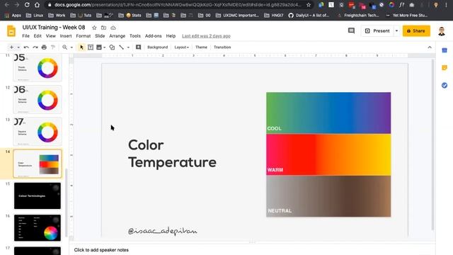Open the Transition panel
453x255 pixels.
(222, 47)
